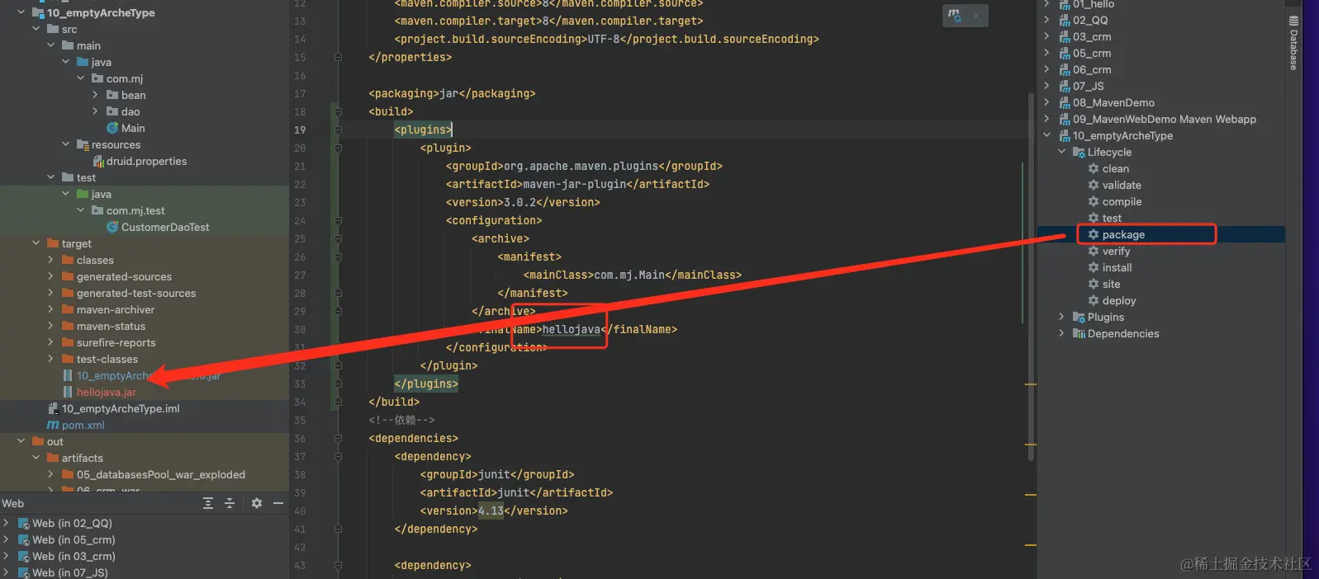
Task: Click the mainClass value com.mj.Main
Action: coord(629,275)
